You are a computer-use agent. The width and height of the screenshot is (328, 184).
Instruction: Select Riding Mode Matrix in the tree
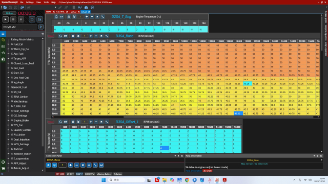click(x=22, y=39)
